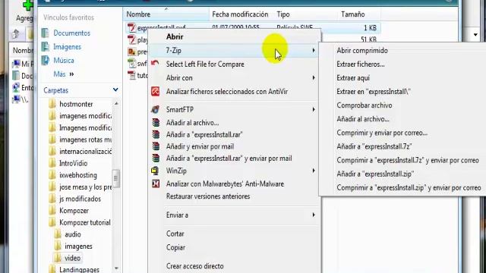The width and height of the screenshot is (486, 273).
Task: Select Extraer en "expressInstall\"
Action: pos(374,91)
